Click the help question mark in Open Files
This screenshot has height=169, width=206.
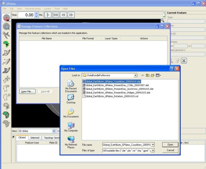[x=172, y=69]
